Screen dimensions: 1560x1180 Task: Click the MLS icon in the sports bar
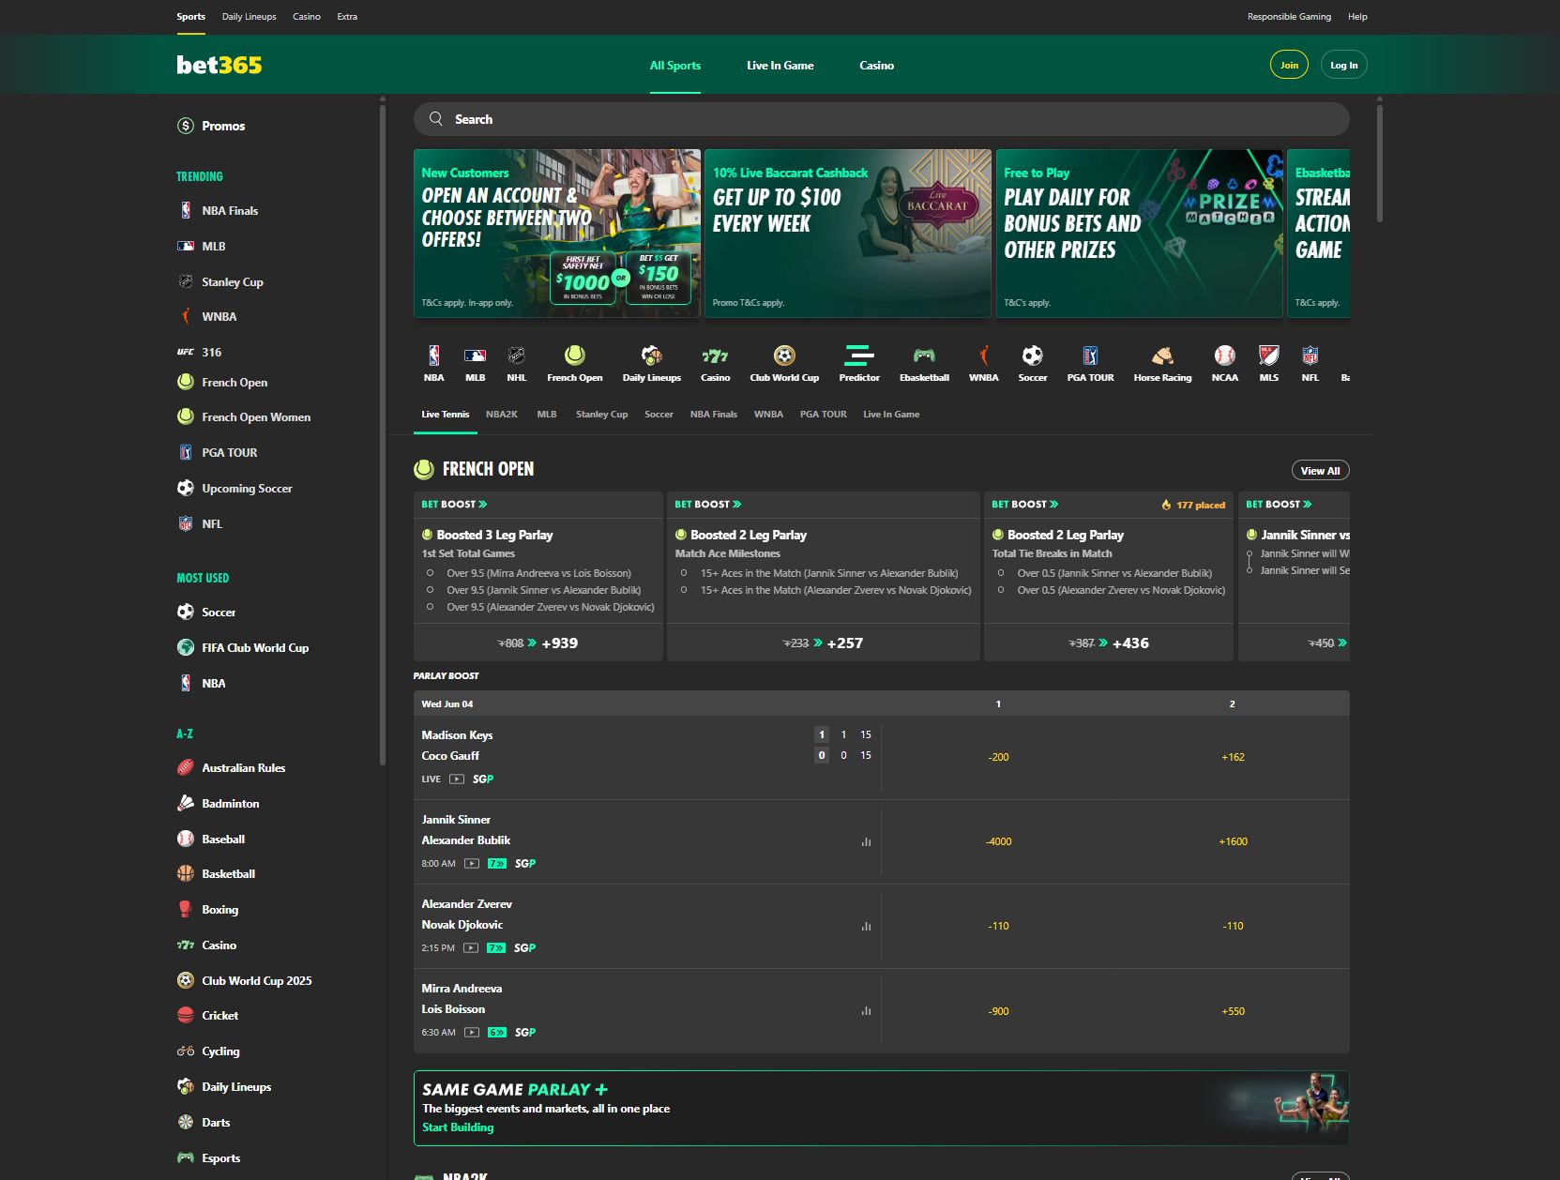[1268, 361]
